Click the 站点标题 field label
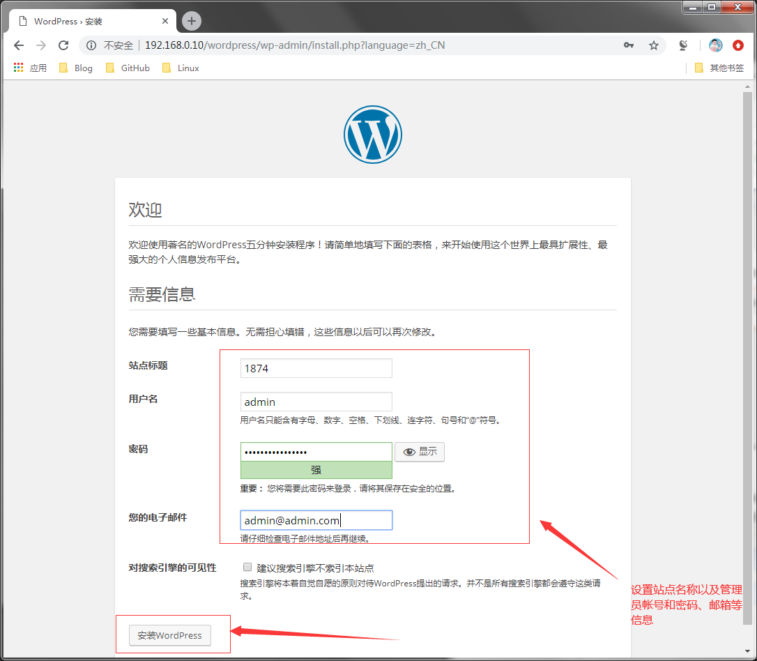 pyautogui.click(x=148, y=365)
